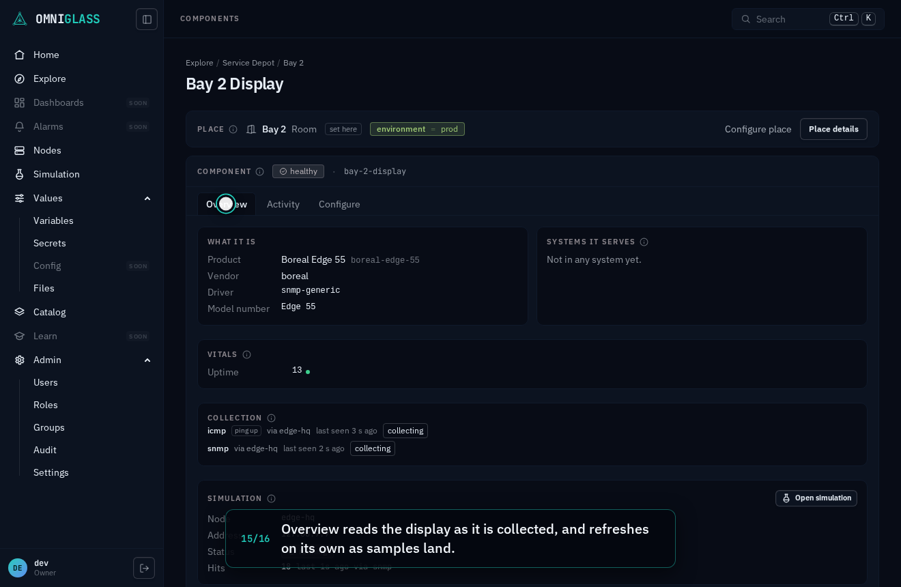Switch to the Configure tab

339,204
